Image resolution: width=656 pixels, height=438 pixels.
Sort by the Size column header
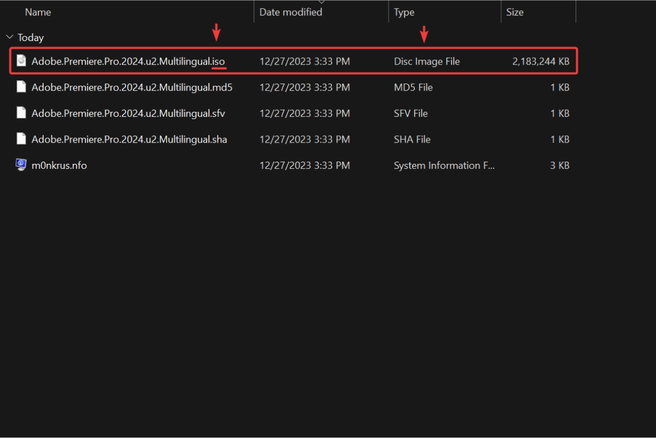coord(514,12)
